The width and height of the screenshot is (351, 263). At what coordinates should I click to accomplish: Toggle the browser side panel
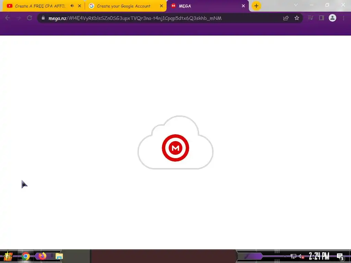[322, 18]
